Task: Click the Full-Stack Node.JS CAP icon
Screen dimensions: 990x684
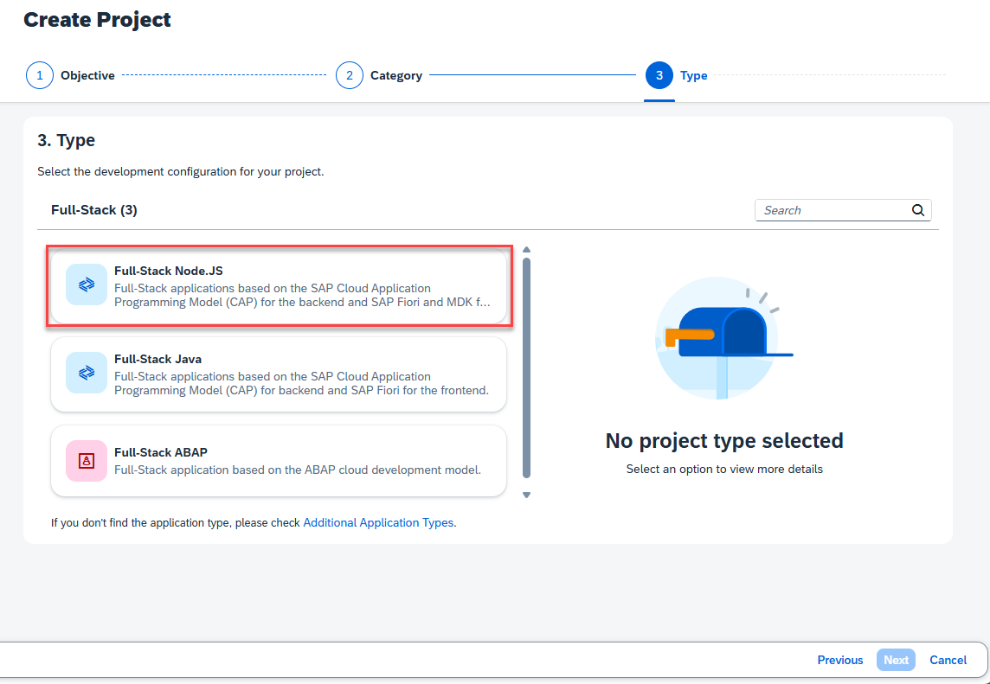Action: pyautogui.click(x=87, y=284)
